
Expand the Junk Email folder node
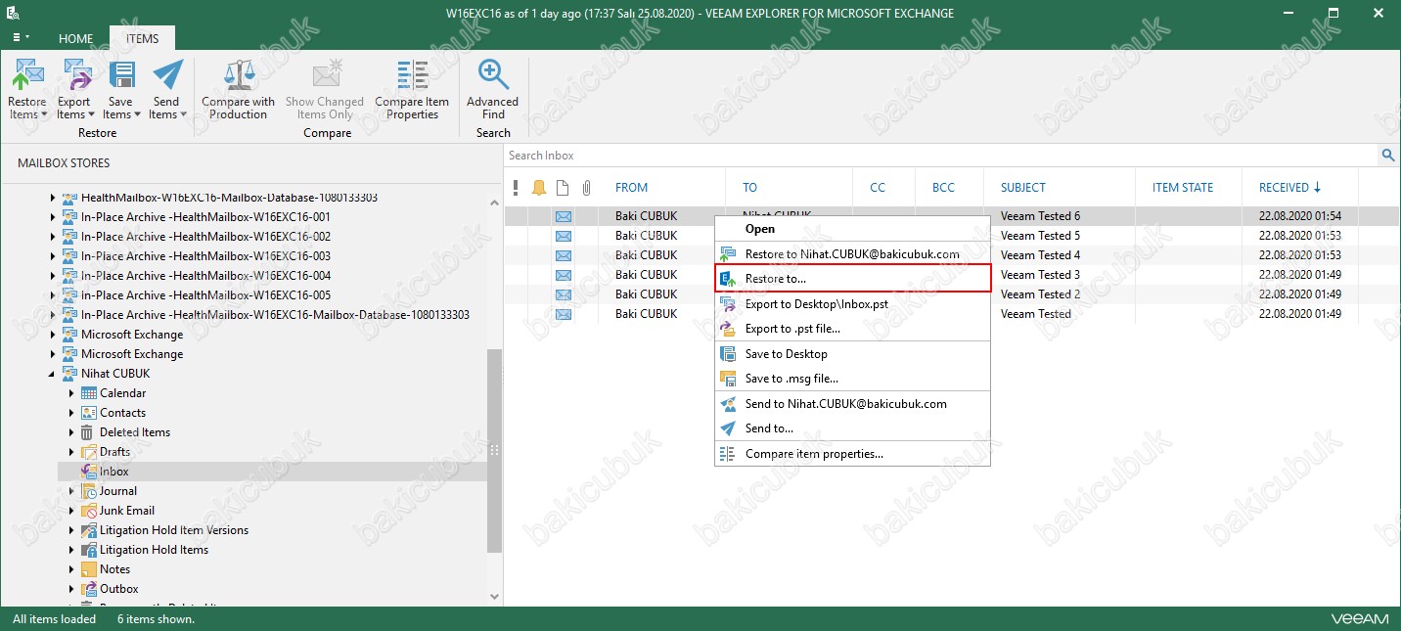71,511
